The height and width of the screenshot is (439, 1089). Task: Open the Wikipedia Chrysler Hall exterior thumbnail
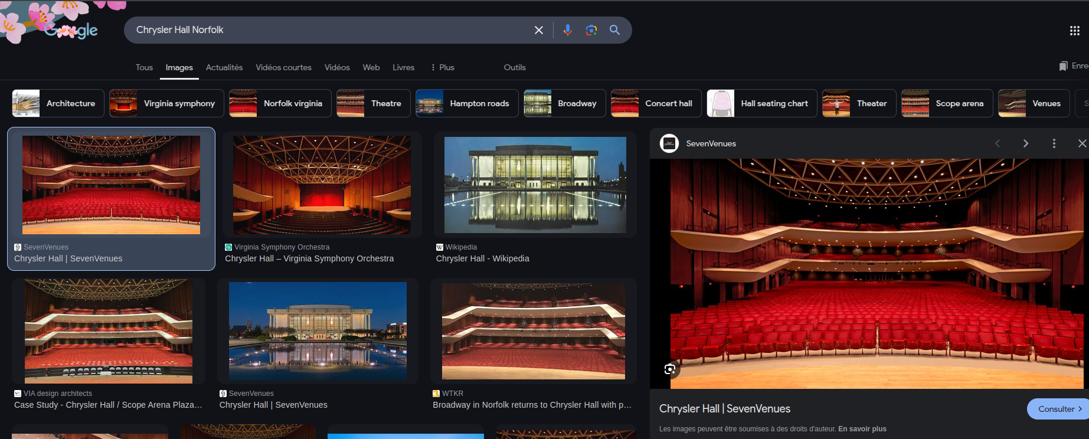535,185
